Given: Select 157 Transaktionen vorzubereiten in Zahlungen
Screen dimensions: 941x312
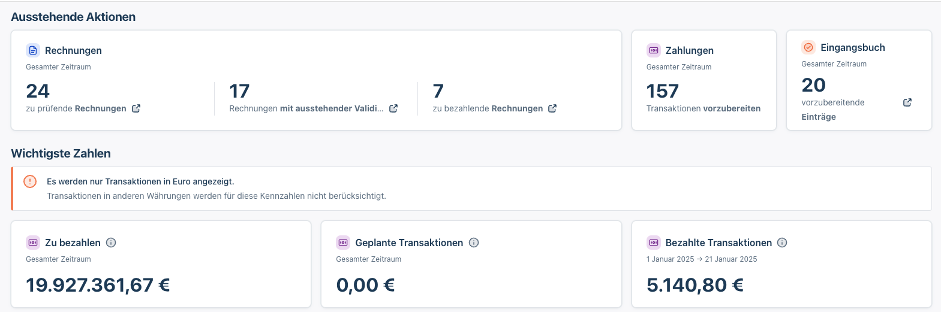Looking at the screenshot, I should pos(704,98).
